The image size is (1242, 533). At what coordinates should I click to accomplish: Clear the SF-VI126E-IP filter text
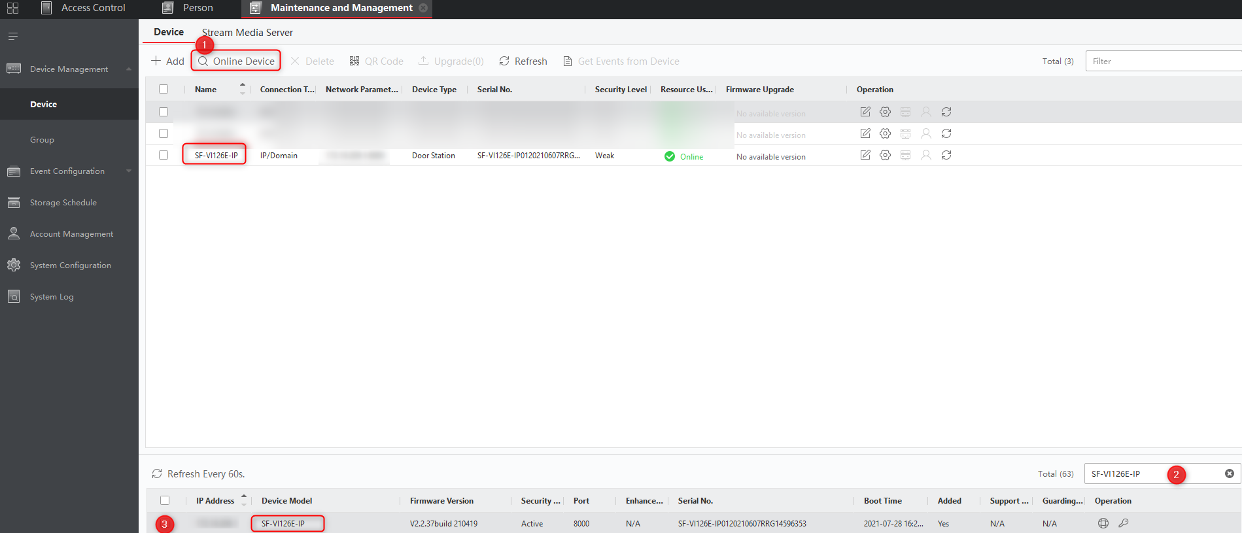point(1229,473)
